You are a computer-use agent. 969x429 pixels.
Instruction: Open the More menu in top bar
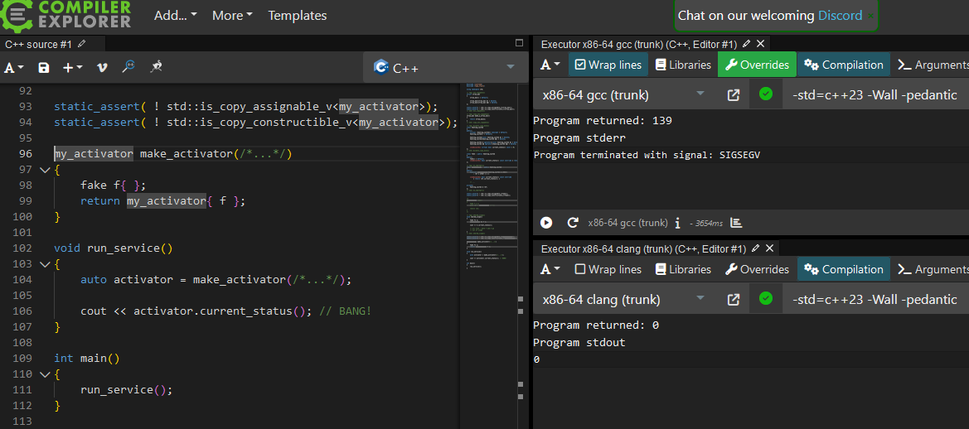coord(232,16)
